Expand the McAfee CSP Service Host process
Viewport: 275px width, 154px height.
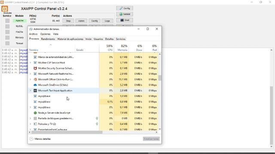click(31, 62)
